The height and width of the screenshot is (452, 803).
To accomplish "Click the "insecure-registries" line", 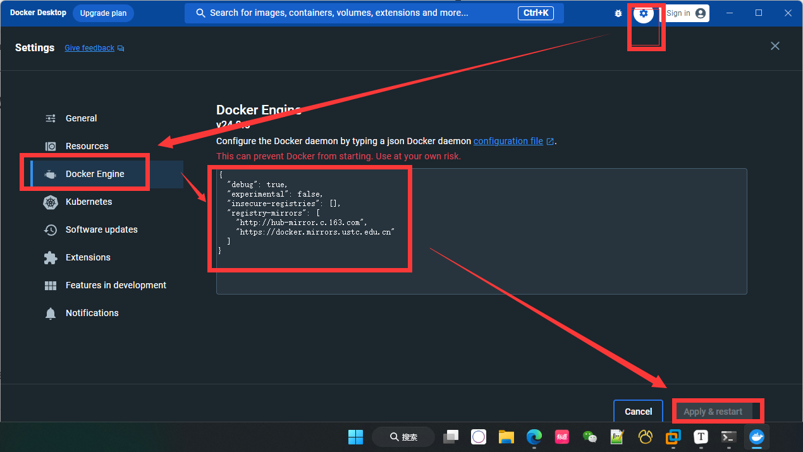I will pyautogui.click(x=284, y=204).
